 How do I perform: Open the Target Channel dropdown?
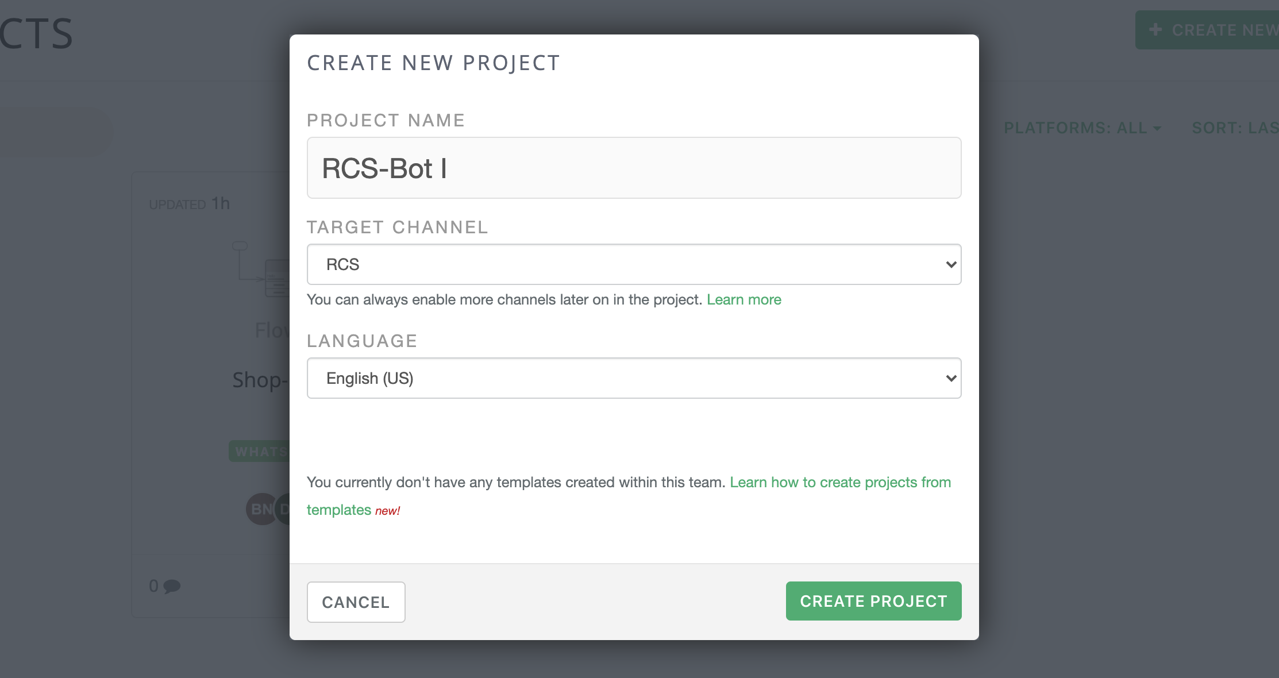(633, 264)
